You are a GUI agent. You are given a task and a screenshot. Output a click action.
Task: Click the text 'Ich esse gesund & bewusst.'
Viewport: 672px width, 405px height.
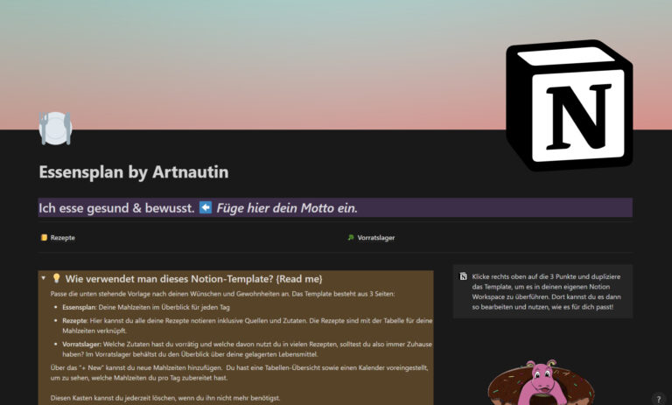[116, 208]
